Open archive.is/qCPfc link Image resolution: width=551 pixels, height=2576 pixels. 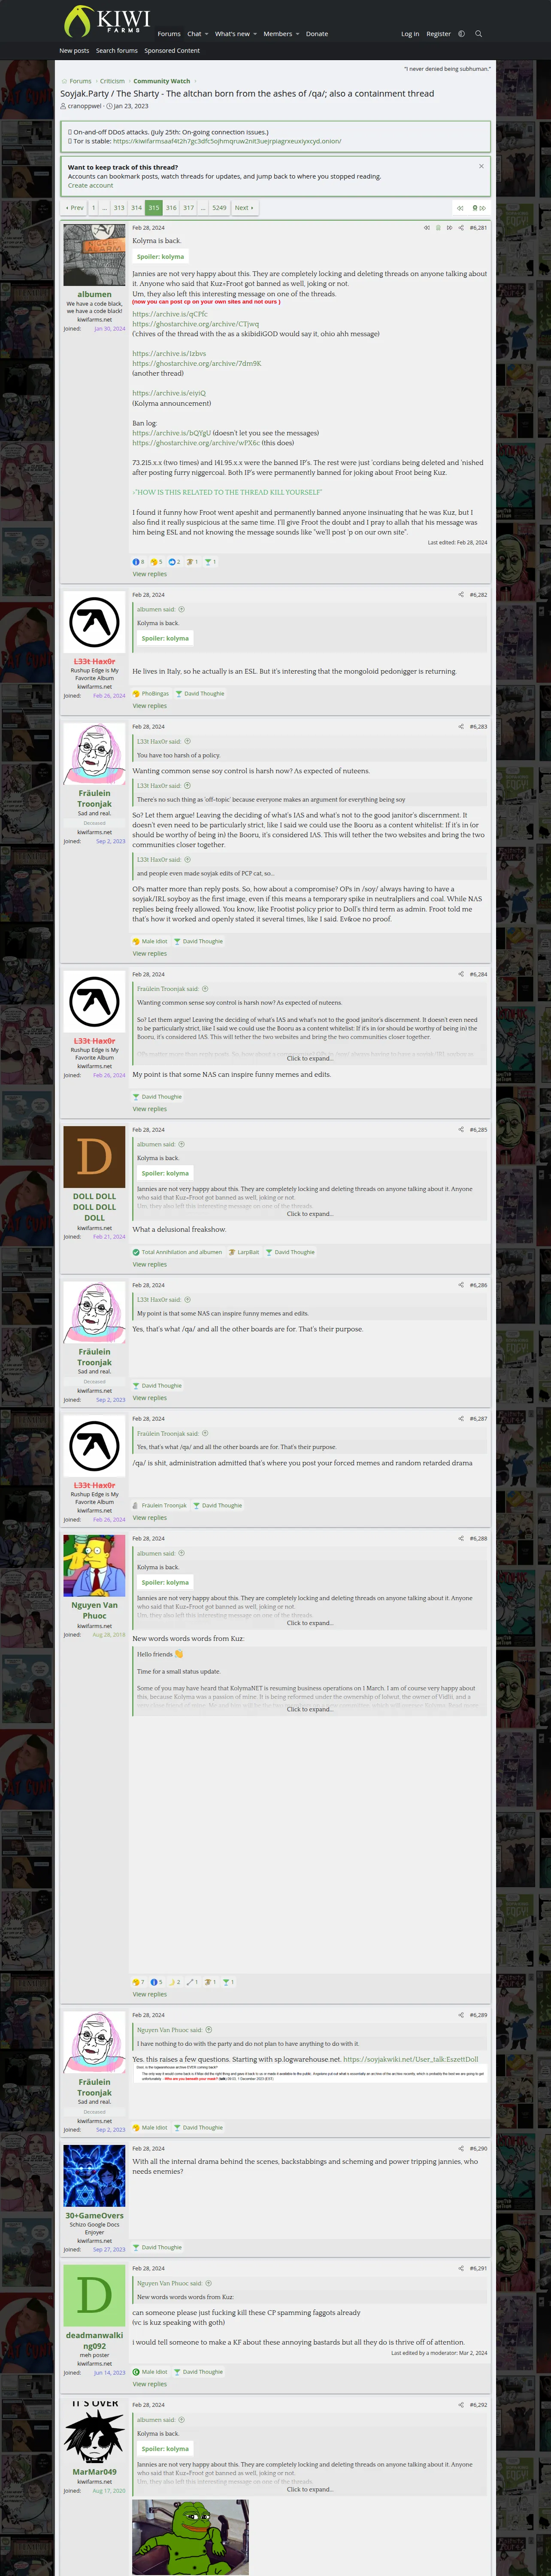[x=170, y=314]
